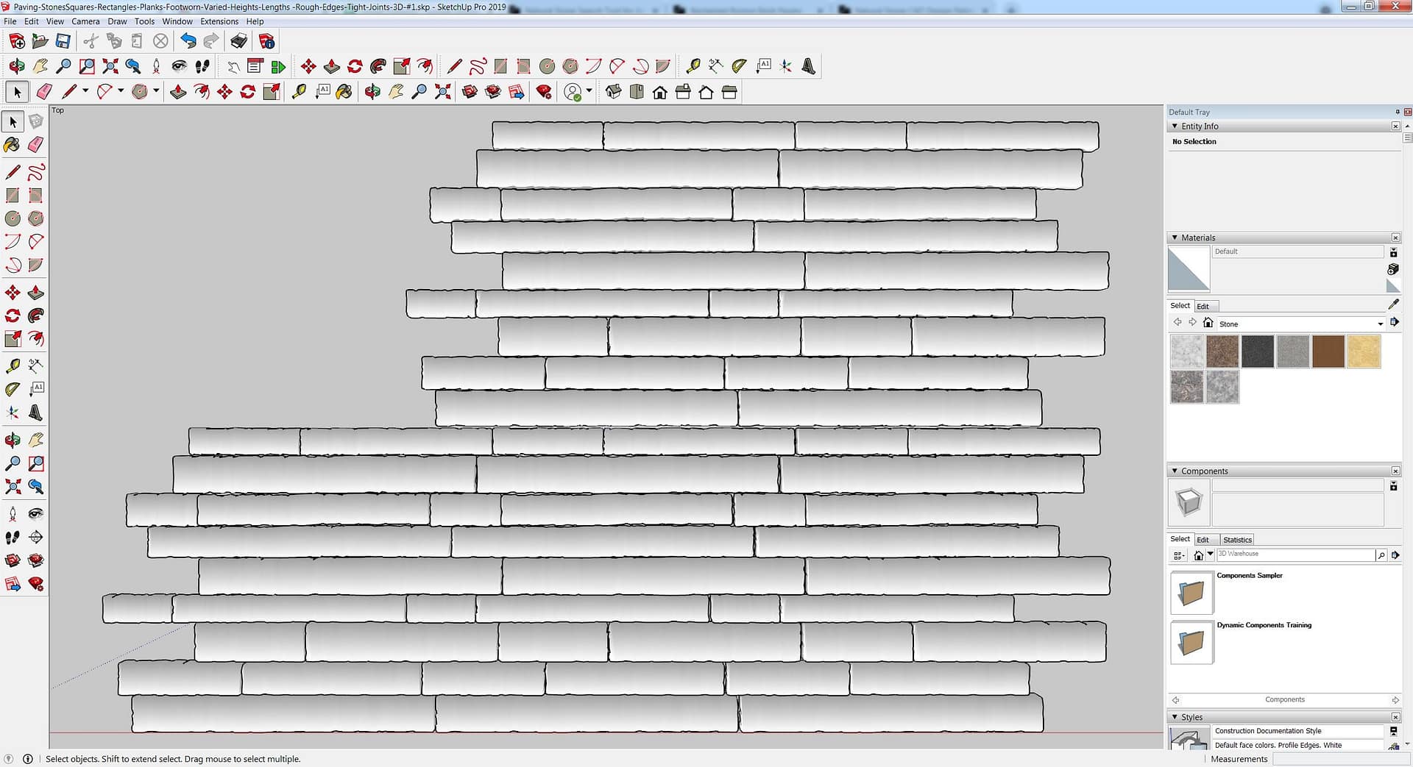Screen dimensions: 1413x767
Task: Toggle the secondary selection pane in Materials
Action: (1393, 252)
